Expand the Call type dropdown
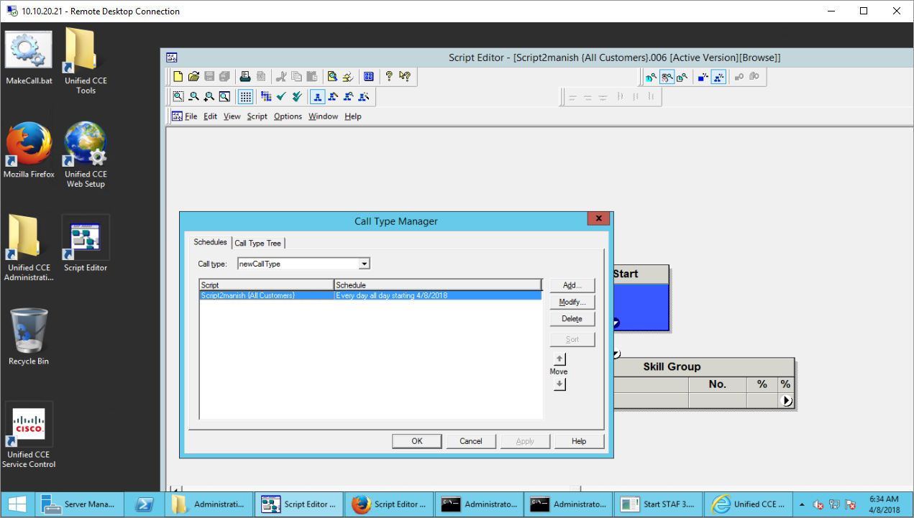Image resolution: width=914 pixels, height=518 pixels. [364, 264]
